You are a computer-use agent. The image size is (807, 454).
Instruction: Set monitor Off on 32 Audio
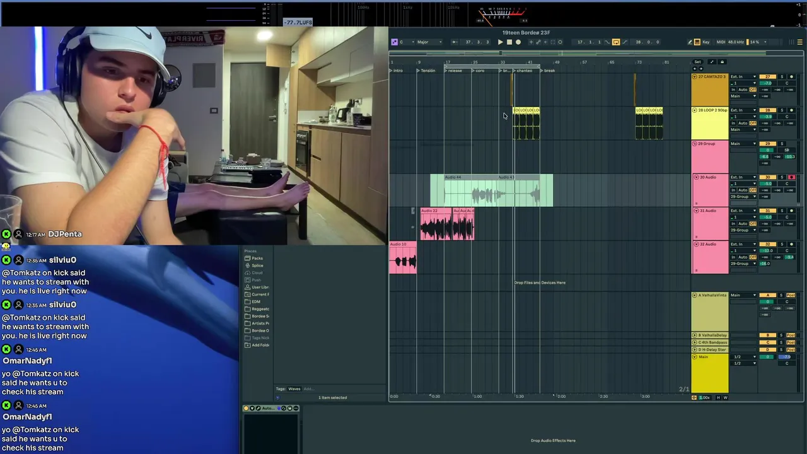753,257
